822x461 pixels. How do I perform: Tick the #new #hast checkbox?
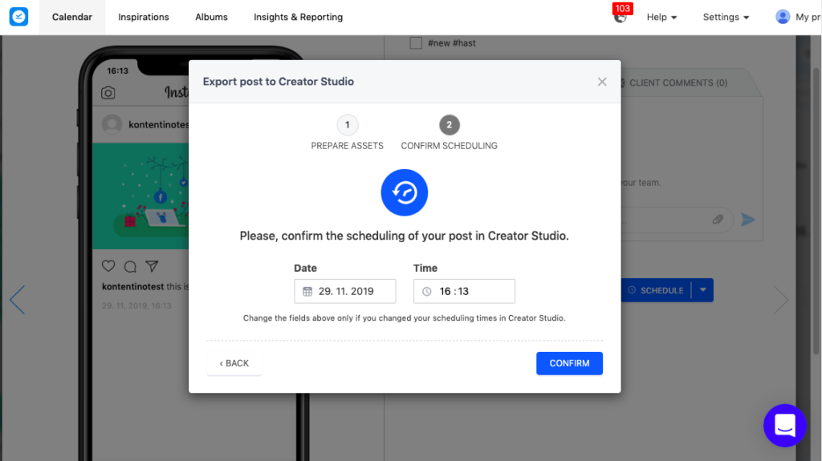[x=416, y=43]
